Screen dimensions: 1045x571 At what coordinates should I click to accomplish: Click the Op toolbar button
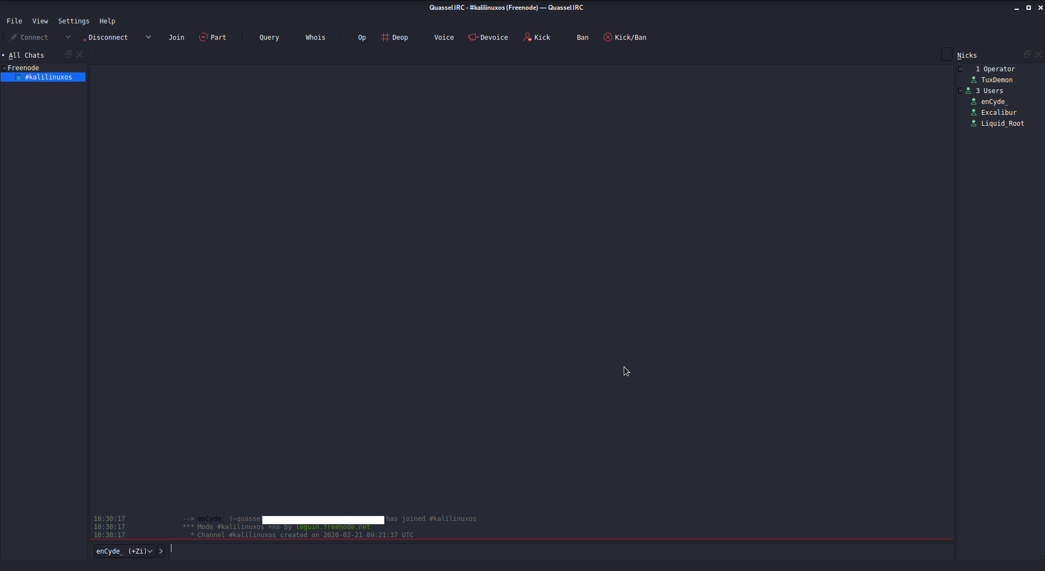362,38
